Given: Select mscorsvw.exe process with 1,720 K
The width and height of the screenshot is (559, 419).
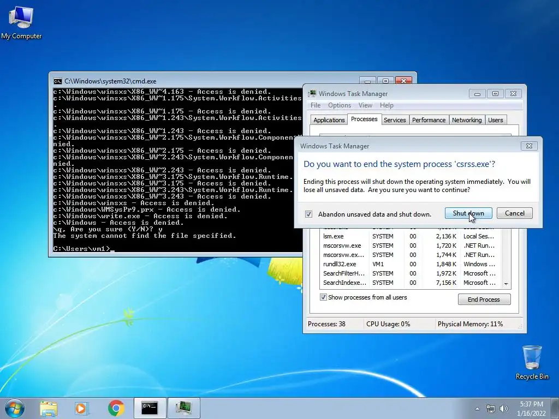Looking at the screenshot, I should point(412,246).
